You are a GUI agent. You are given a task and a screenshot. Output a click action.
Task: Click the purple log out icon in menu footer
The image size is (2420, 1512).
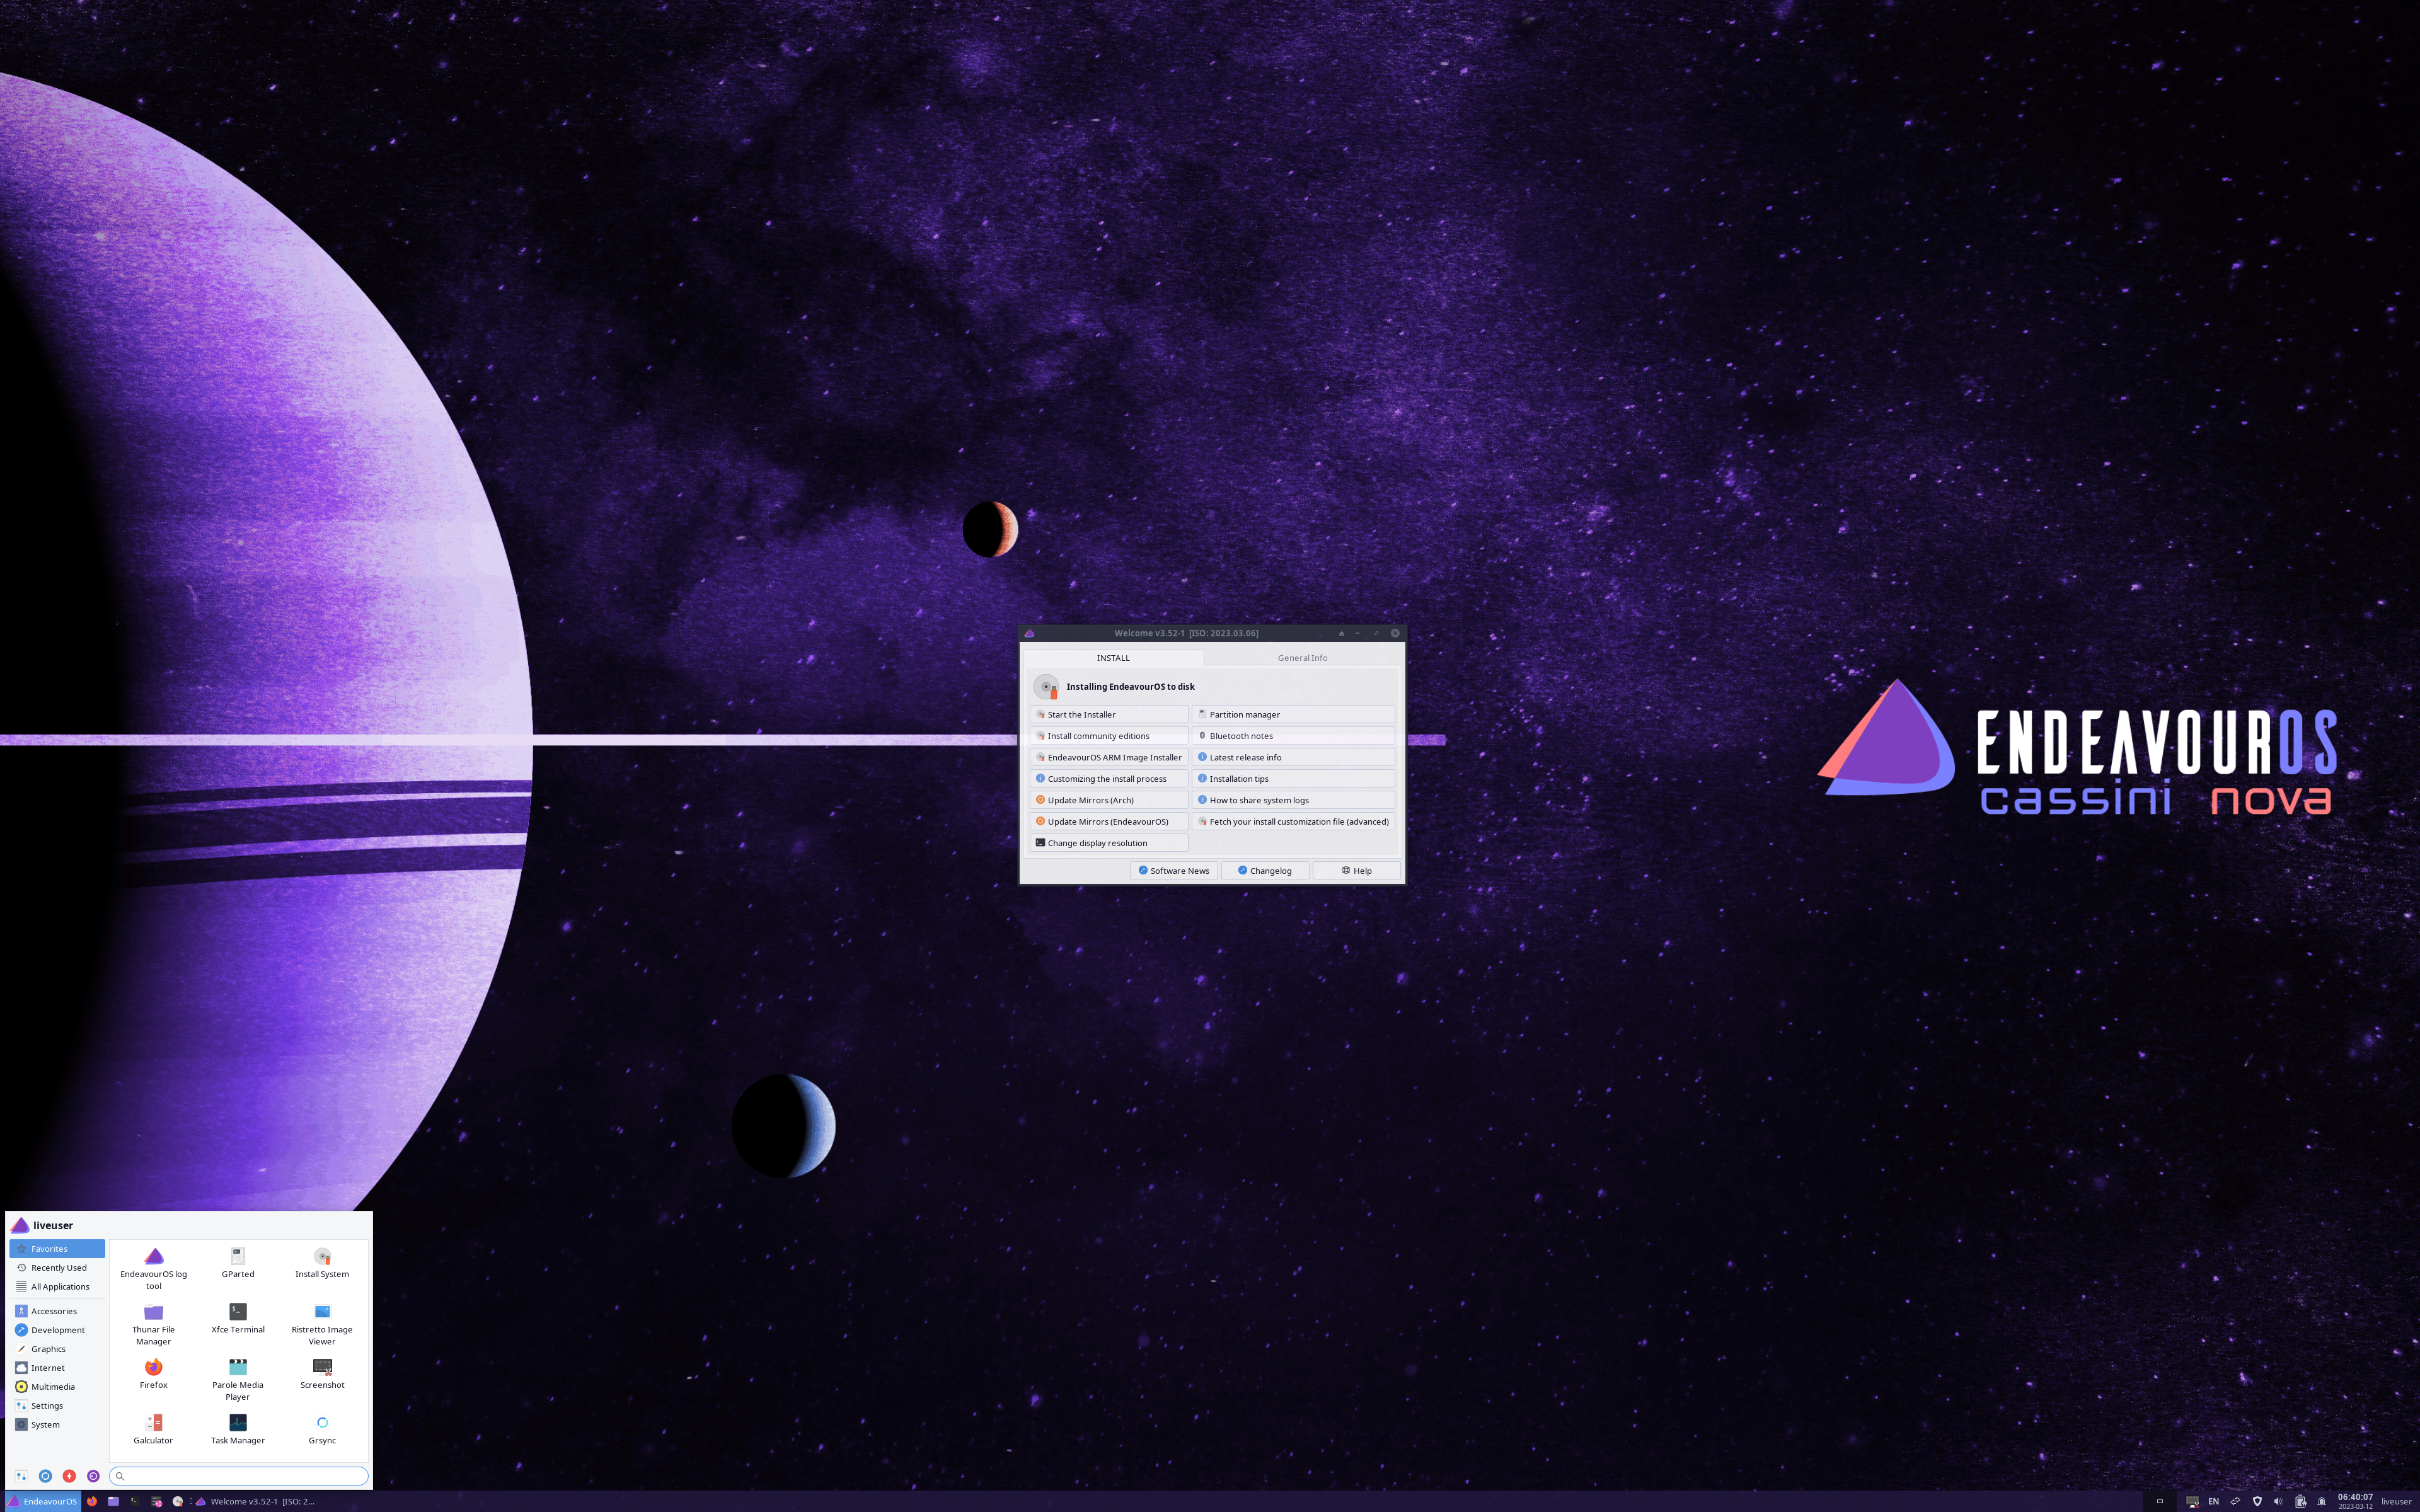tap(93, 1476)
